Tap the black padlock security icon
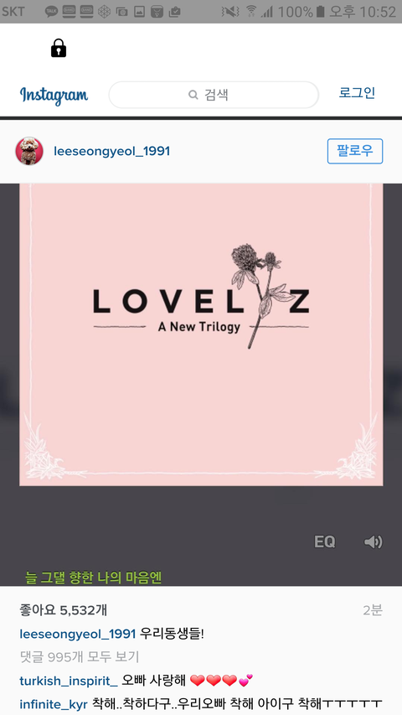This screenshot has height=715, width=402. [59, 48]
